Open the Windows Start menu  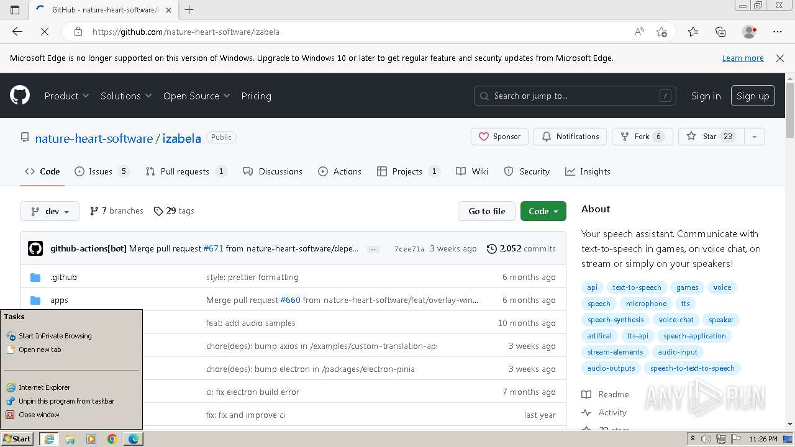tap(17, 439)
